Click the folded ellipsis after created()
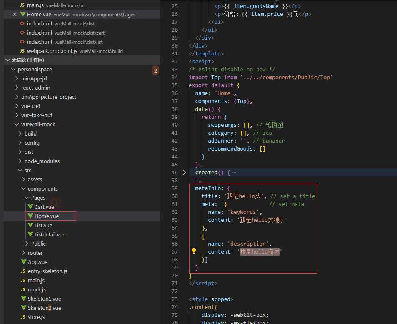397x324 pixels. 234,172
